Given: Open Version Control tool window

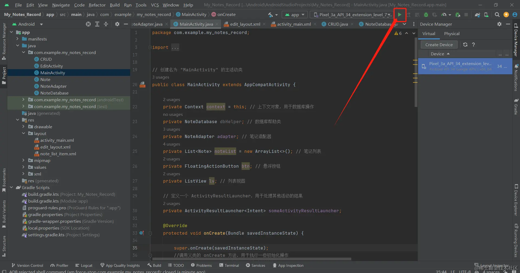Looking at the screenshot, I should click(x=27, y=265).
